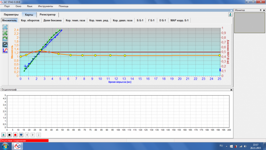Viewport: 266px width, 150px height.
Task: Click the red-blue curve graph icon
Action: click(5, 50)
